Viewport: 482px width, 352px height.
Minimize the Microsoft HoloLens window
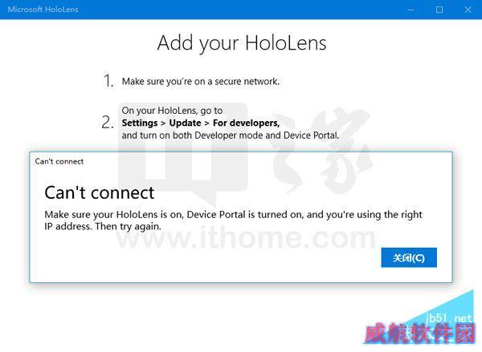point(411,10)
